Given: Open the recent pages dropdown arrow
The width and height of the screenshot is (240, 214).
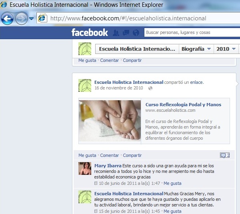Looking at the screenshot, I should (x=31, y=19).
